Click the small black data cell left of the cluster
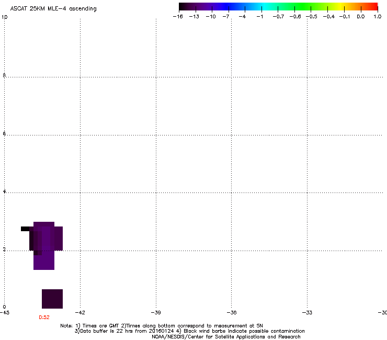Viewport: 387px width, 340px height. 25,229
